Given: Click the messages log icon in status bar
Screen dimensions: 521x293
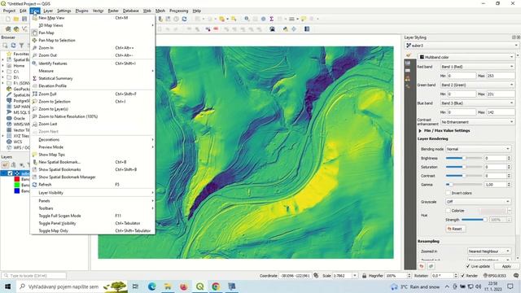Looking at the screenshot, I should point(516,276).
